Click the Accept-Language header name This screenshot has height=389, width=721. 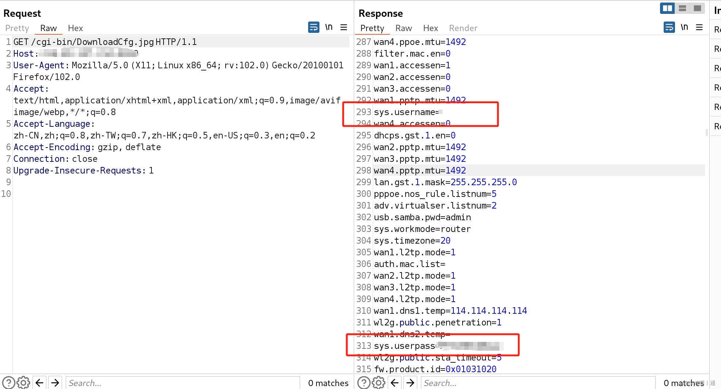pos(52,124)
